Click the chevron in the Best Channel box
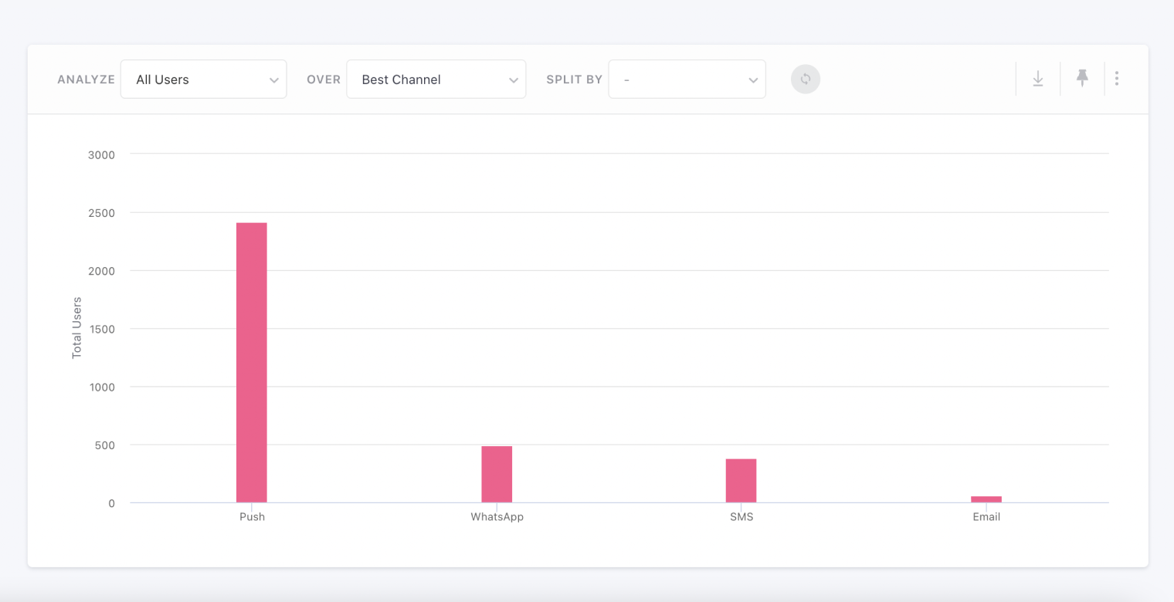The width and height of the screenshot is (1174, 602). click(514, 80)
